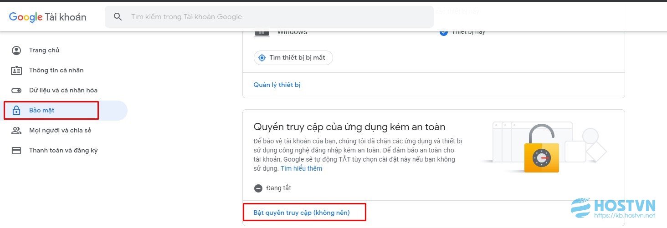
Task: Click the Google Tài khoản logo
Action: pyautogui.click(x=48, y=17)
